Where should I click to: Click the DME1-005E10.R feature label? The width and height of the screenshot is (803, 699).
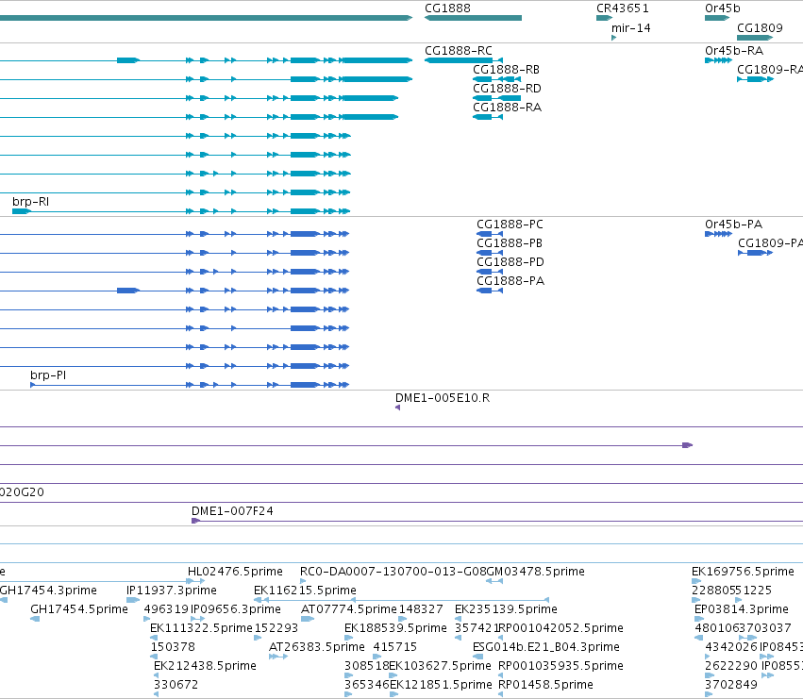pyautogui.click(x=443, y=398)
